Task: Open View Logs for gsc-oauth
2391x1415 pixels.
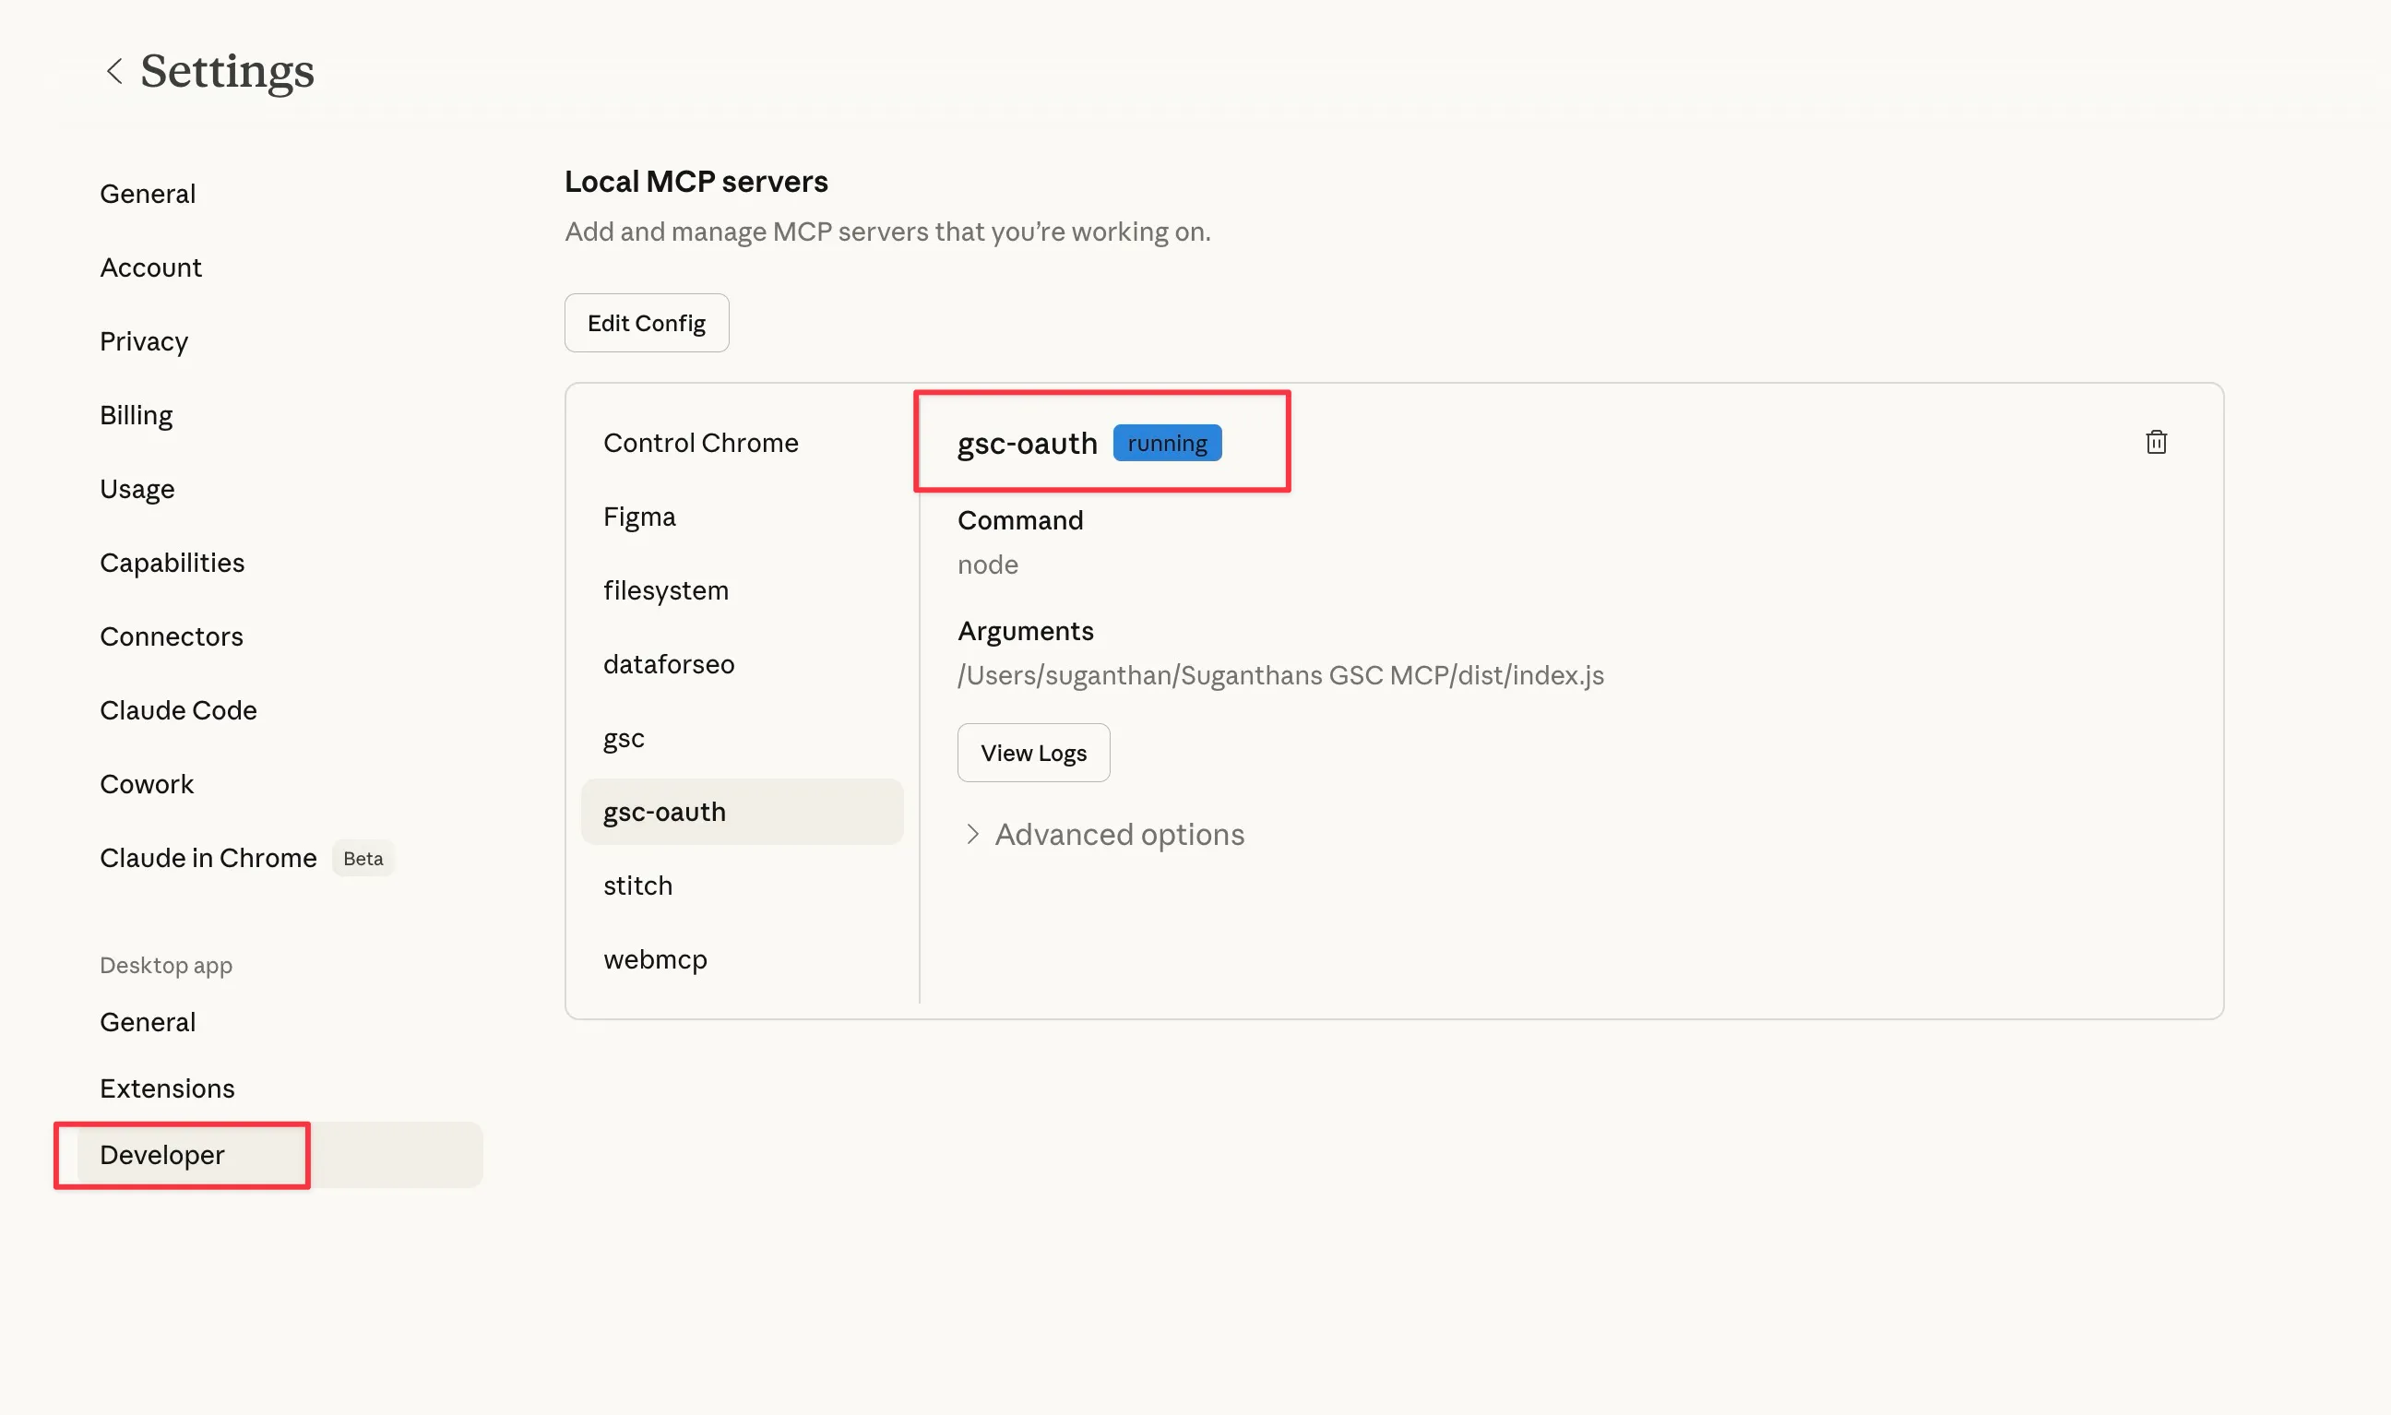Action: point(1032,753)
